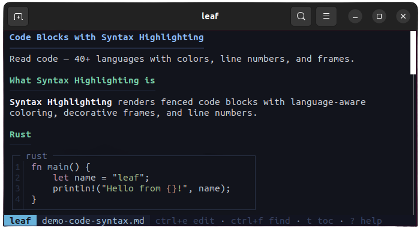Image resolution: width=420 pixels, height=228 pixels.
Task: Click the 't toc' hint
Action: [320, 220]
